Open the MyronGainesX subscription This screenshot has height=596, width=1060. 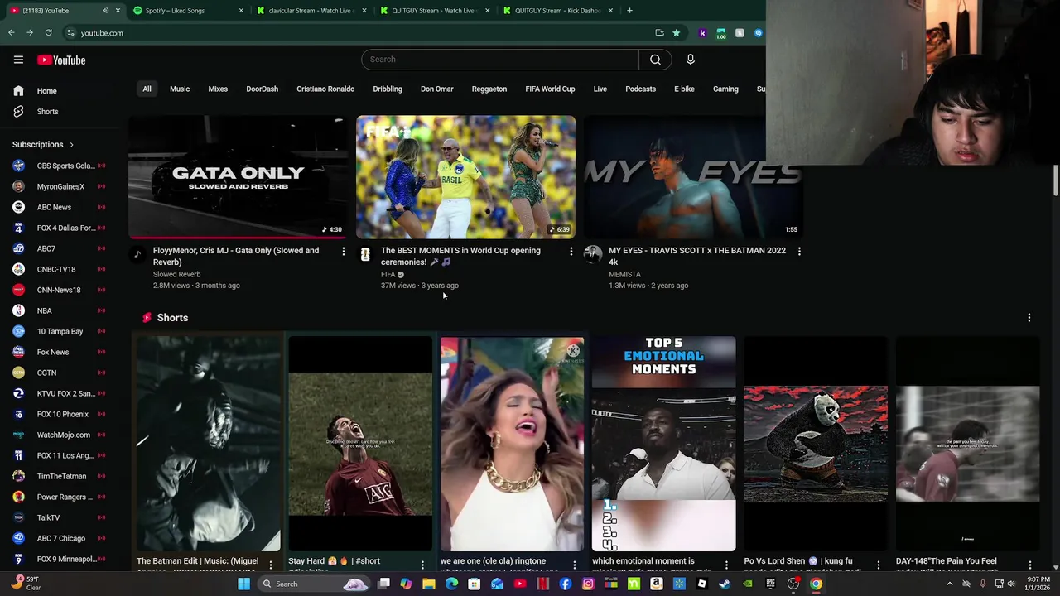click(58, 186)
